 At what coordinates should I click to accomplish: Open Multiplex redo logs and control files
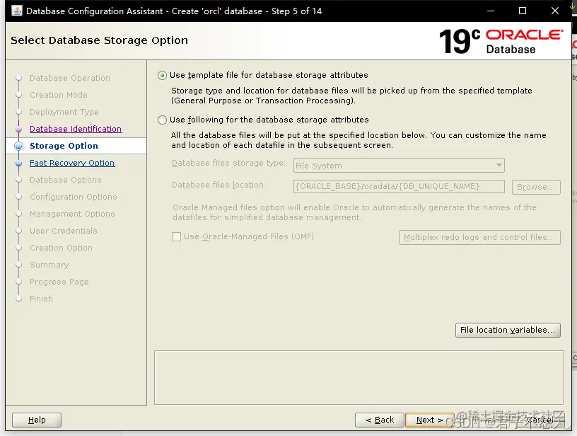pyautogui.click(x=479, y=238)
